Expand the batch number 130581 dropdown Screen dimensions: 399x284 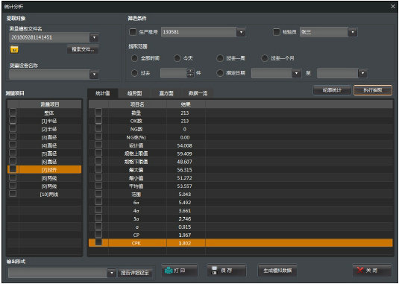coord(241,32)
